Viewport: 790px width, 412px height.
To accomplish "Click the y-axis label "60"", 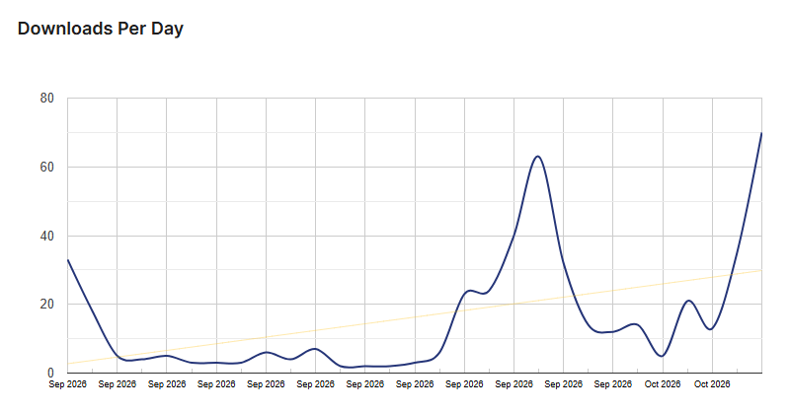I will (x=46, y=167).
